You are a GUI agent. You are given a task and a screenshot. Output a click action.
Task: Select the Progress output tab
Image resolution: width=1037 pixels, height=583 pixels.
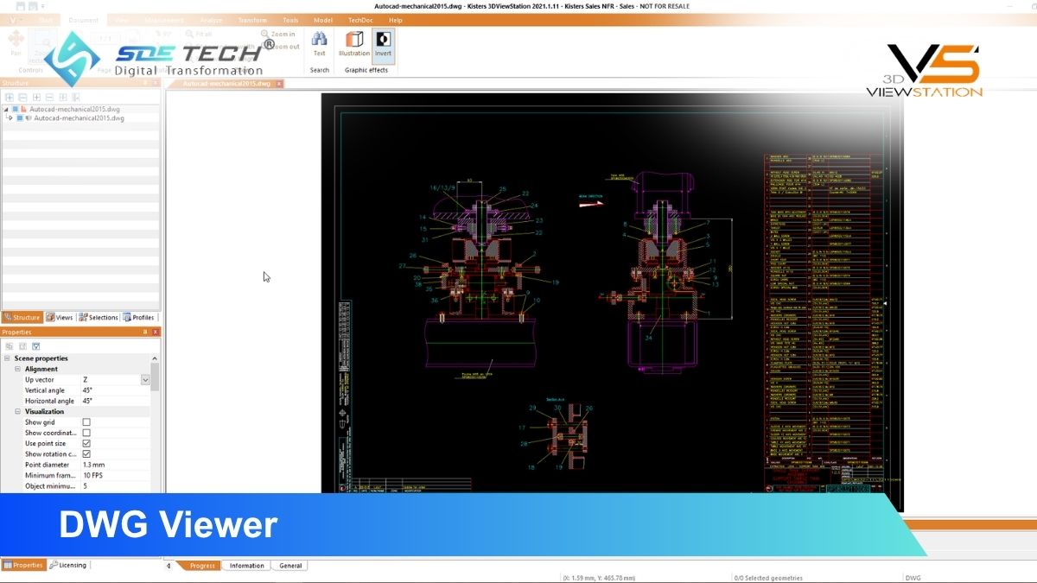(200, 566)
